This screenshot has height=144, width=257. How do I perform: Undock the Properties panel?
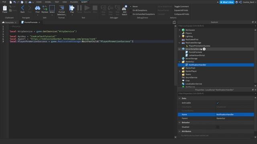253,90
